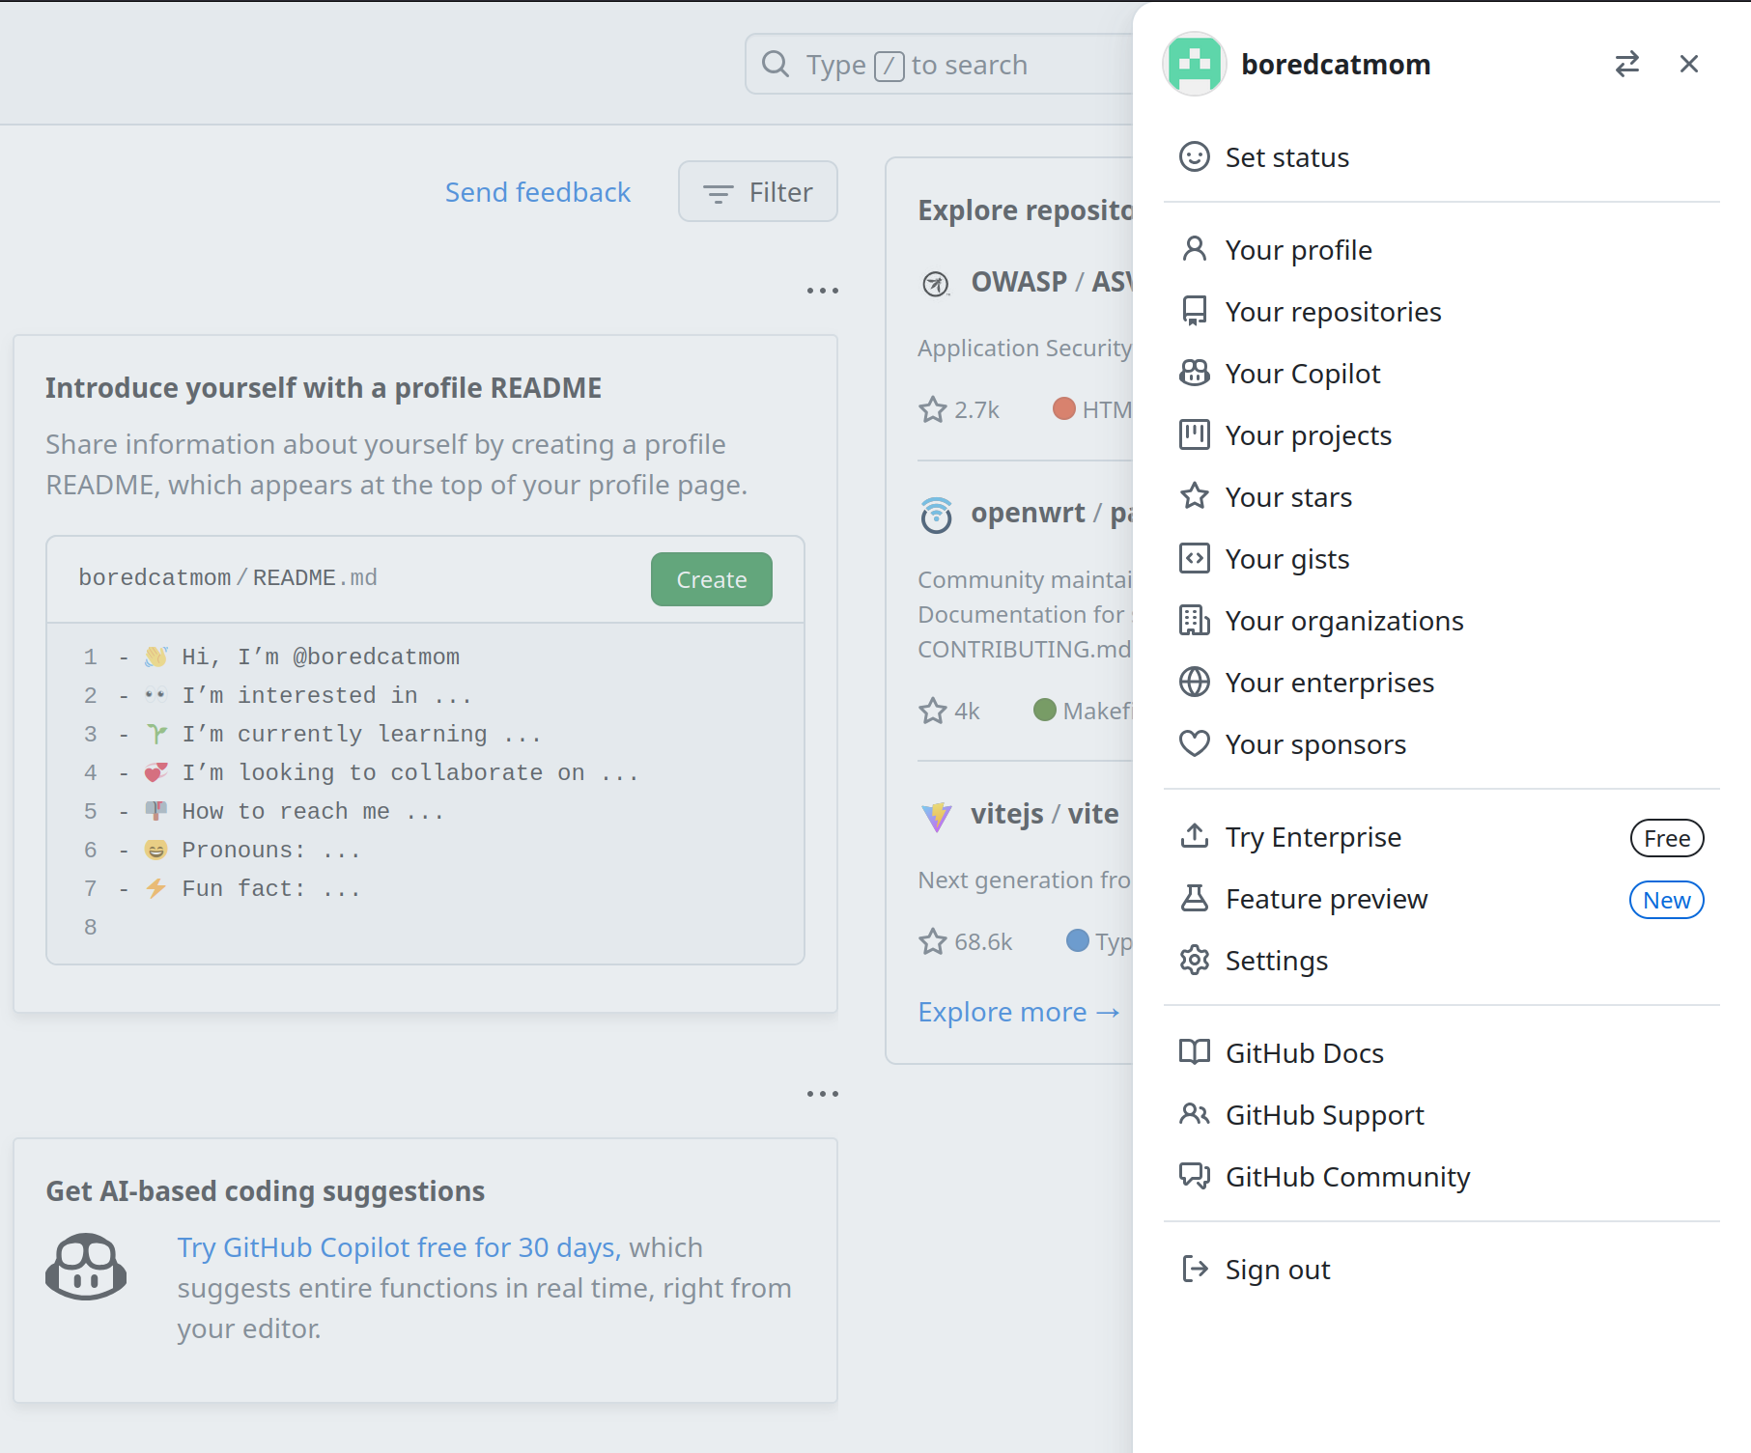Focus the Type / to search field
Screen dimensions: 1751x1453
click(939, 64)
